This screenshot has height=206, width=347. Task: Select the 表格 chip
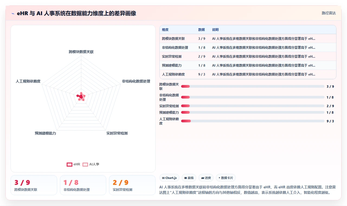(x=189, y=178)
